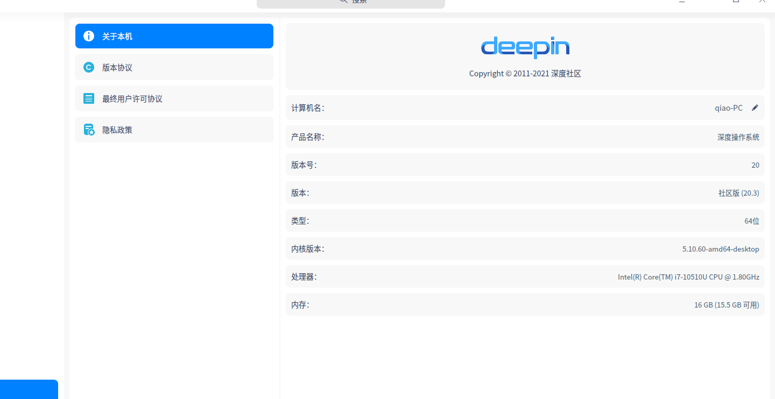This screenshot has height=399, width=775.
Task: Click the 产品名称 label
Action: [308, 137]
